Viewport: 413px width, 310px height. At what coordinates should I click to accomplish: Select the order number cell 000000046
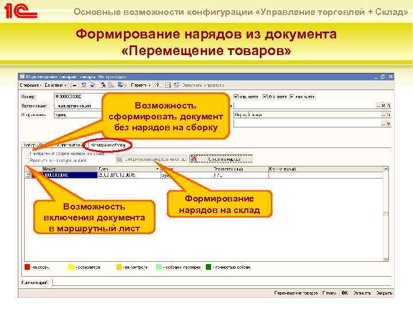coord(70,175)
